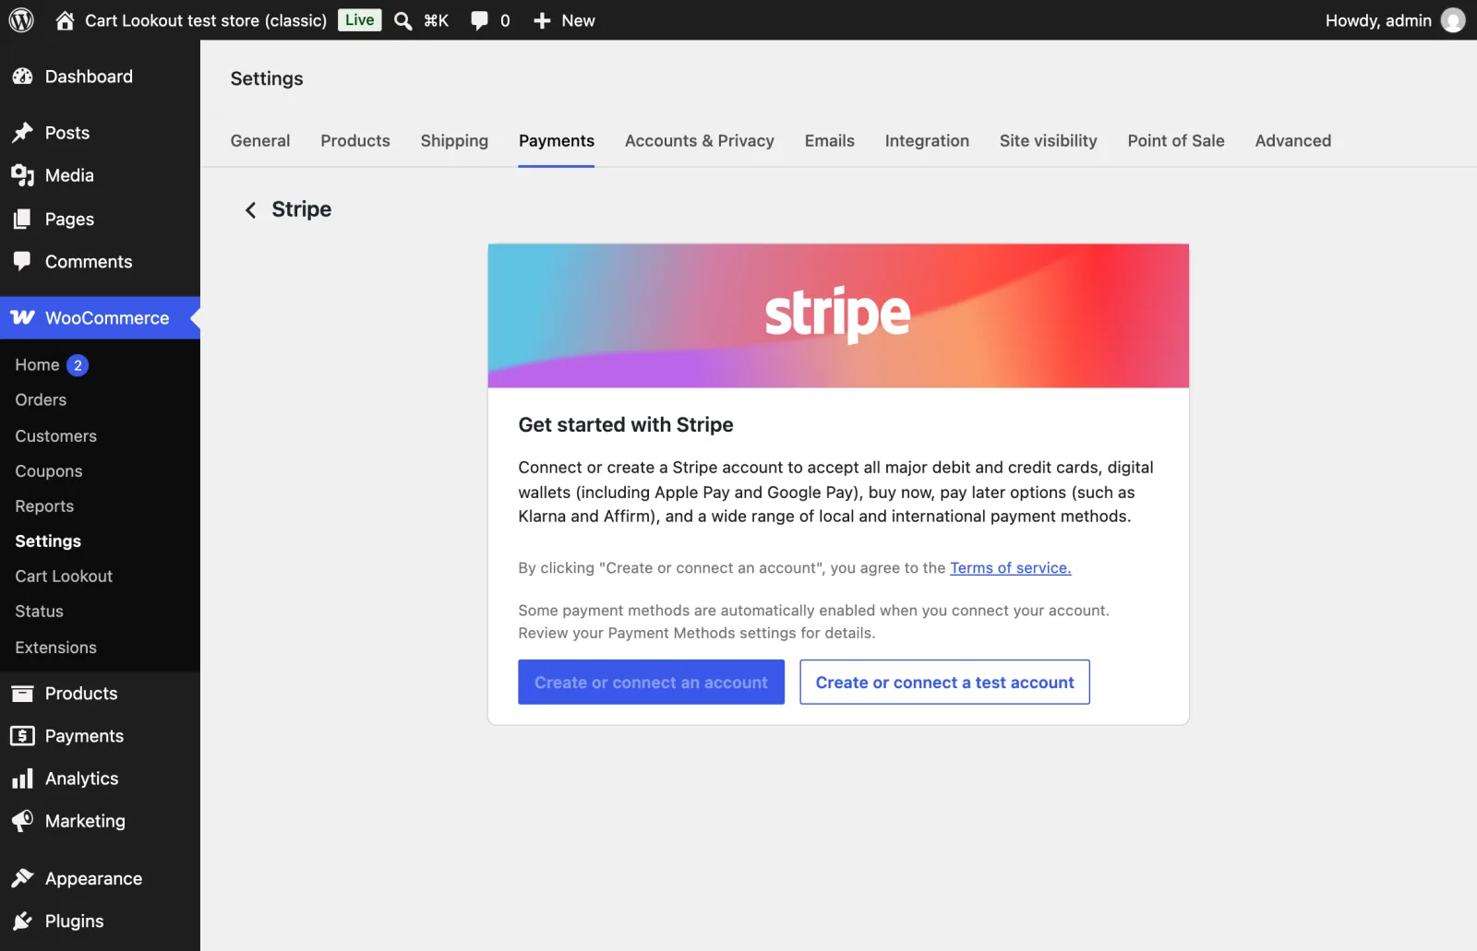This screenshot has height=951, width=1477.
Task: Select the Shipping tab
Action: coord(454,140)
